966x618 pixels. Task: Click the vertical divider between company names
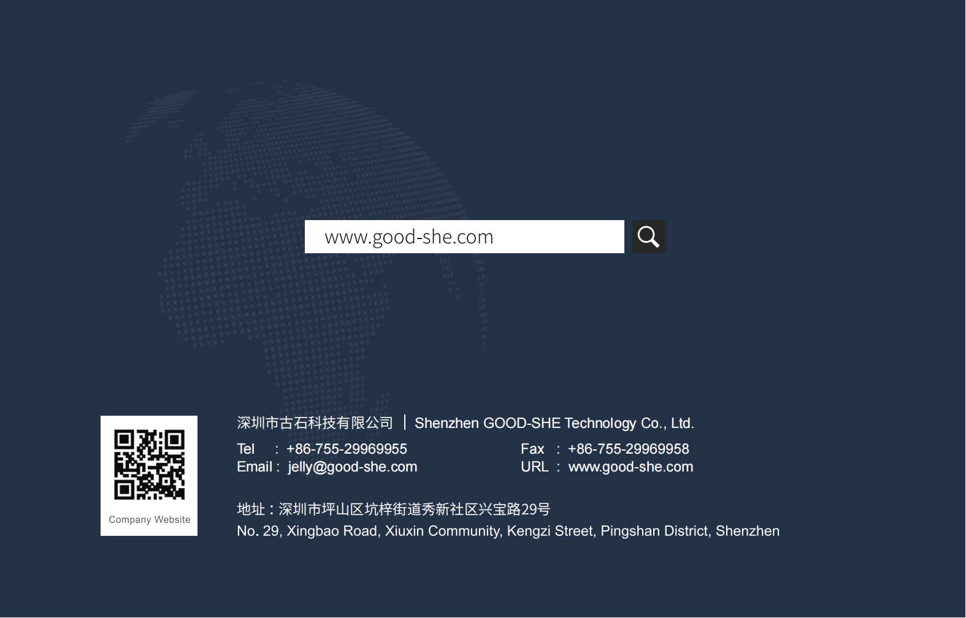[x=404, y=422]
